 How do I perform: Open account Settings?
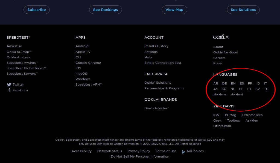151,52
